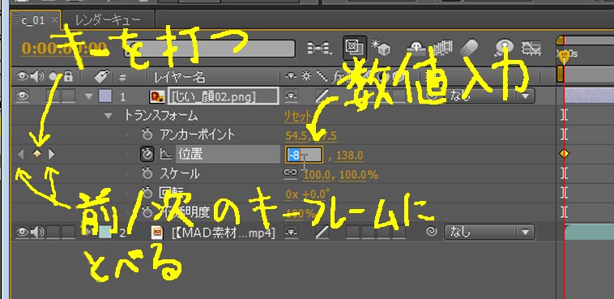Enable motion blur for the composition
Screen dimensions: 614x299
[x=471, y=48]
